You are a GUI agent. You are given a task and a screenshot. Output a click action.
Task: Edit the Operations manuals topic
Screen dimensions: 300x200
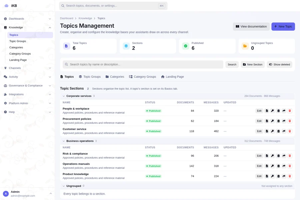click(x=259, y=166)
